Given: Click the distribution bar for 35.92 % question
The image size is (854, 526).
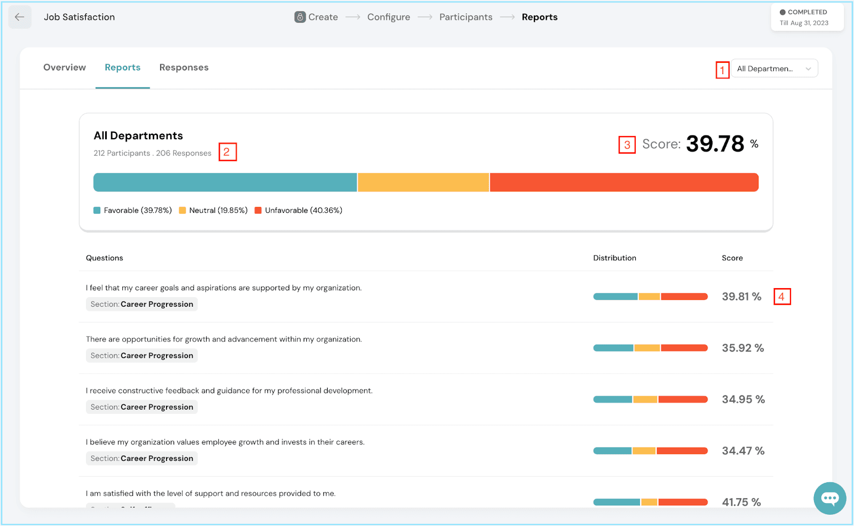Looking at the screenshot, I should pos(650,348).
